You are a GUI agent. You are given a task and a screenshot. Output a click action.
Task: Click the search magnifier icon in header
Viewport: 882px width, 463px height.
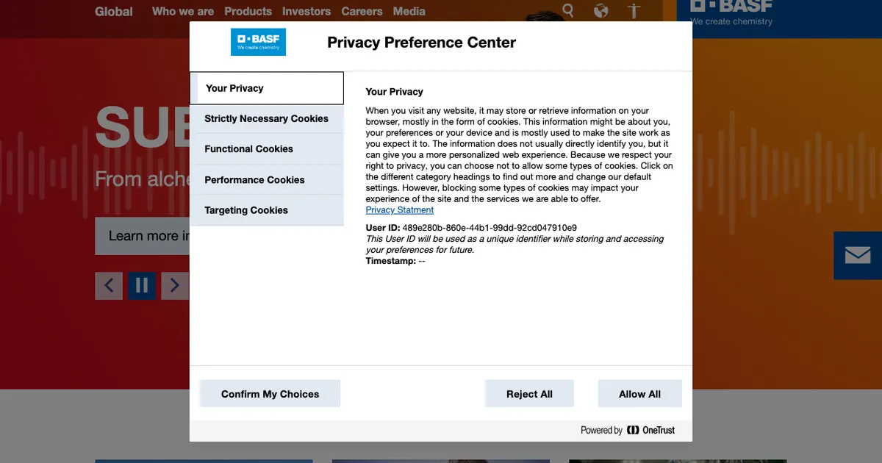click(x=568, y=10)
